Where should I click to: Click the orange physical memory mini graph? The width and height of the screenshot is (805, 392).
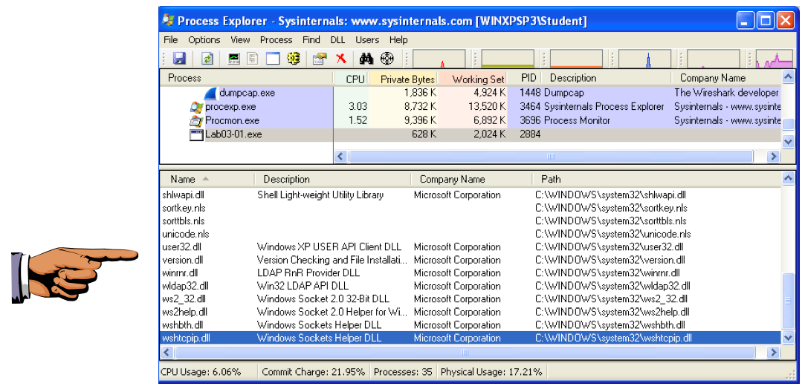[576, 59]
